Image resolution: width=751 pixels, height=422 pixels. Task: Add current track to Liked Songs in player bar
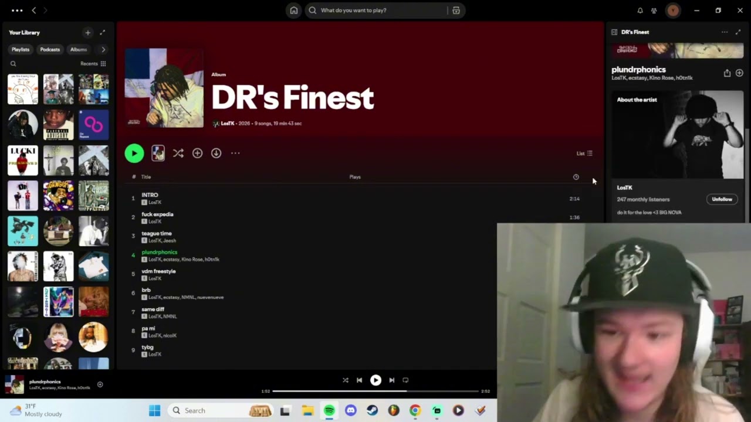[x=100, y=384]
